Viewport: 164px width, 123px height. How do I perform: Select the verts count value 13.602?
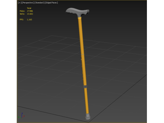point(30,14)
